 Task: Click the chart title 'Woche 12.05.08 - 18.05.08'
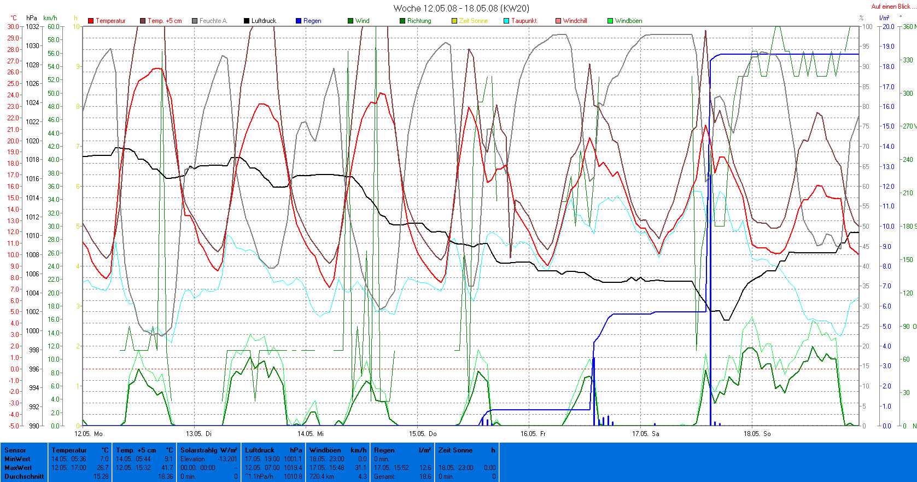(x=461, y=8)
